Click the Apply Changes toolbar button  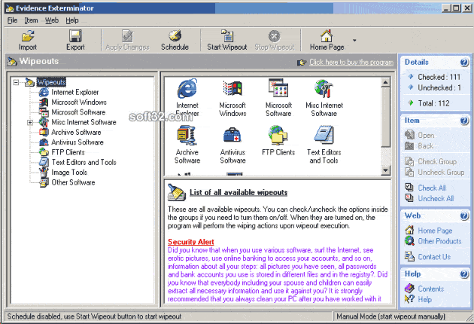click(127, 40)
